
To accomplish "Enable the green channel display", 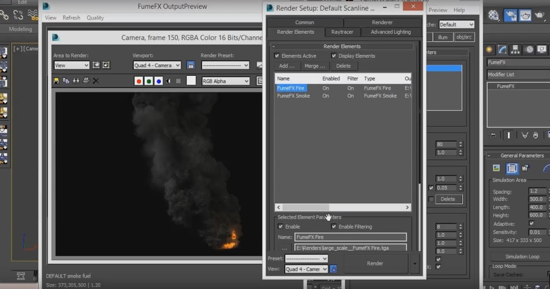I will coord(149,81).
